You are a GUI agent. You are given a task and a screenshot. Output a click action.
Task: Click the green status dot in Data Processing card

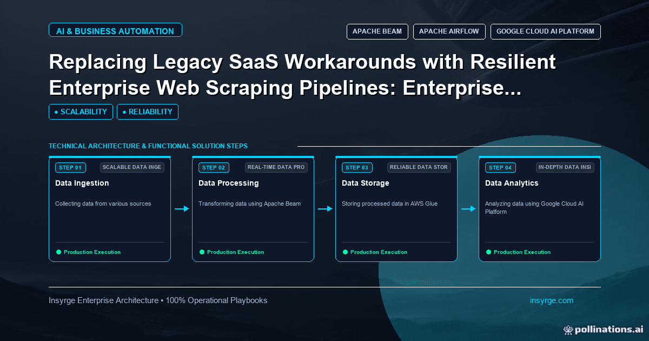pyautogui.click(x=202, y=252)
